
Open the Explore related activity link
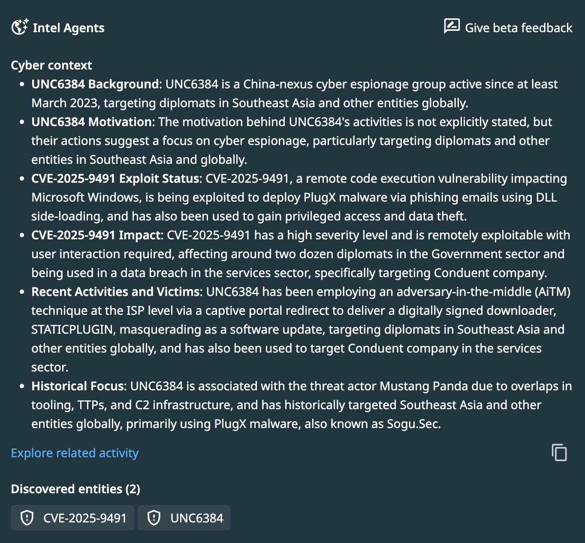pyautogui.click(x=75, y=453)
